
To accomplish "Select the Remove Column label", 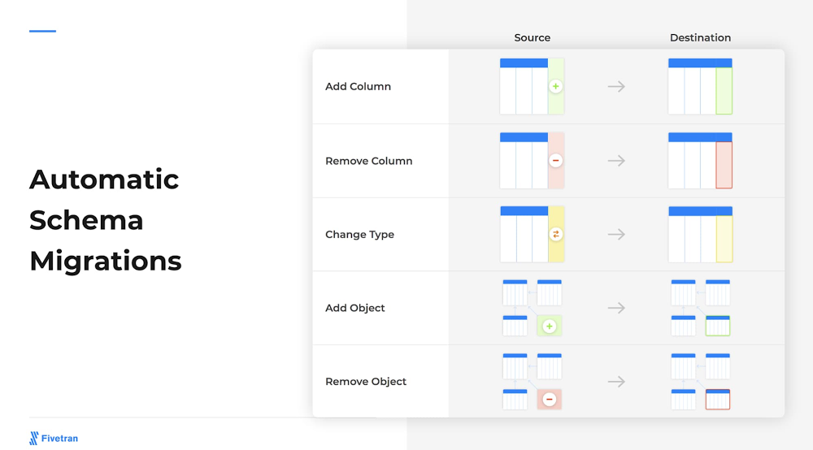I will [x=368, y=161].
